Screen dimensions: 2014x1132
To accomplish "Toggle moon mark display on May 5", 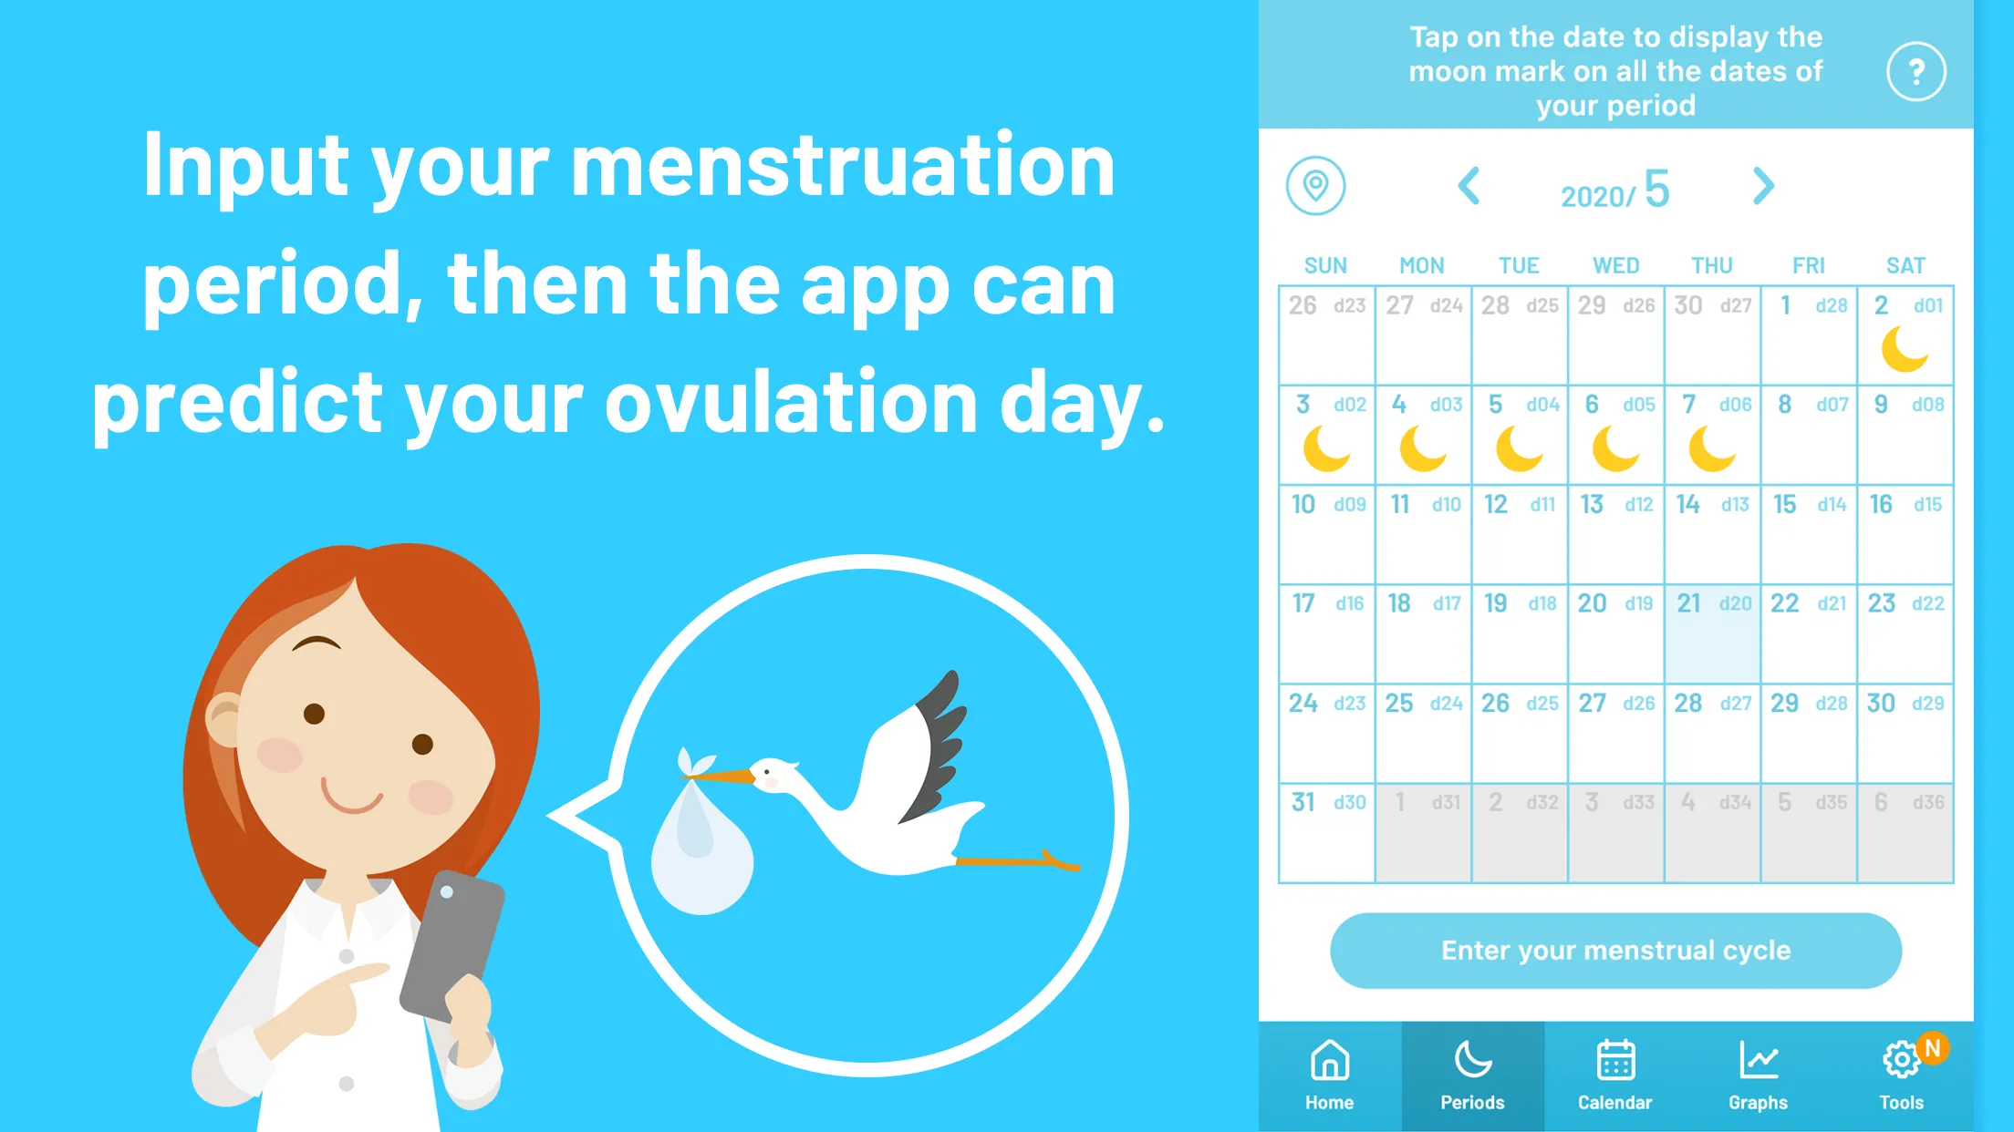I will (x=1521, y=436).
